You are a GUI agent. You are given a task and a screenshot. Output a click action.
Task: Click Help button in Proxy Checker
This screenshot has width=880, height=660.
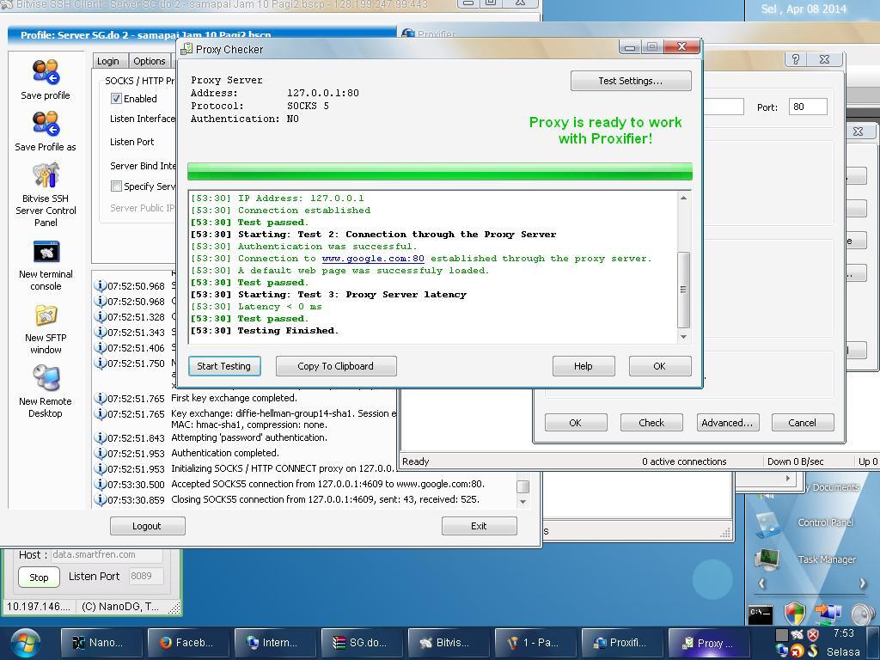coord(584,366)
